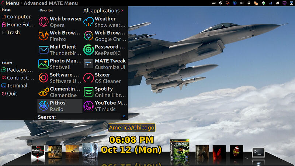295x166 pixels.
Task: Click the Steam tray icon
Action: click(x=221, y=3)
